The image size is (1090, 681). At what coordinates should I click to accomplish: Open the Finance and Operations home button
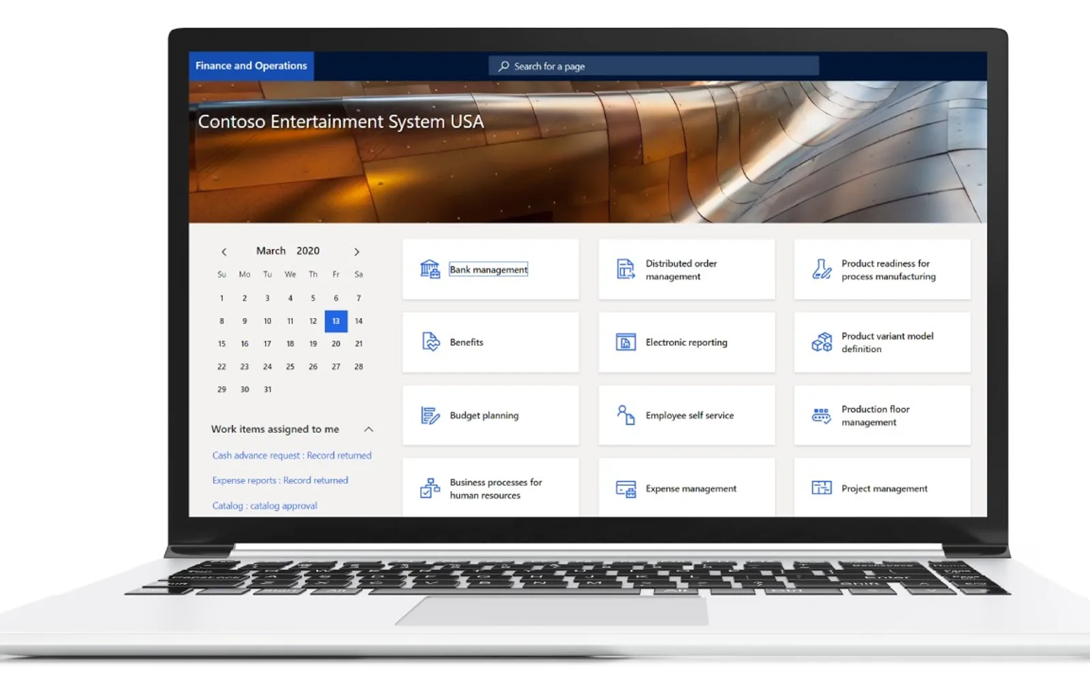[251, 66]
